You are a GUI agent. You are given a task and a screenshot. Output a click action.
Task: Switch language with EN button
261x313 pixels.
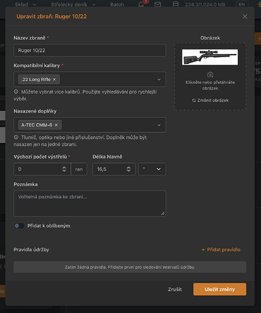242,4
